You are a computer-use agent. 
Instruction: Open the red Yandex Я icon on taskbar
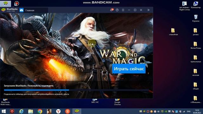[x=68, y=111]
